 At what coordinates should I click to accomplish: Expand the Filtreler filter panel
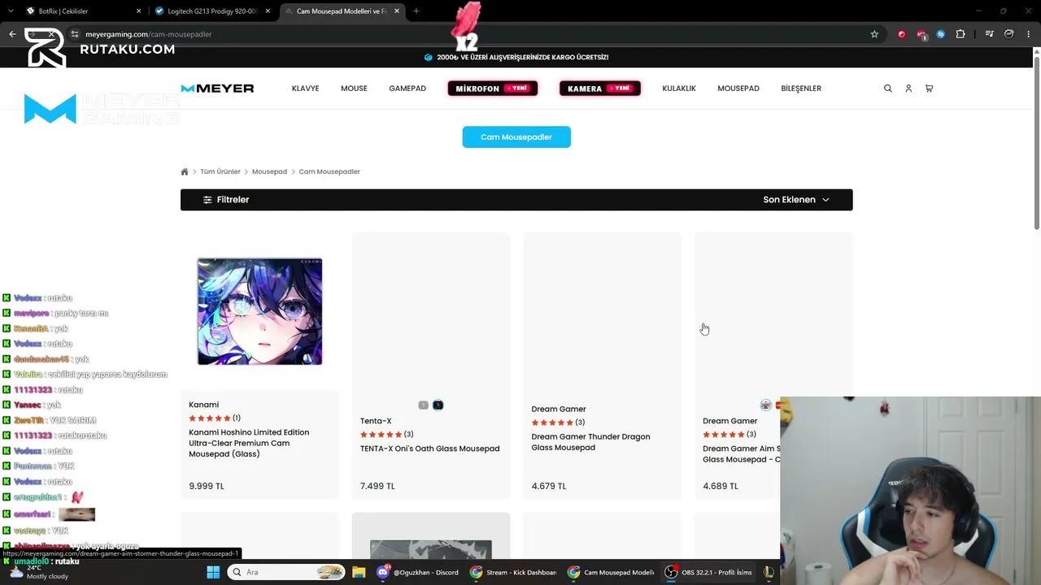(x=226, y=200)
